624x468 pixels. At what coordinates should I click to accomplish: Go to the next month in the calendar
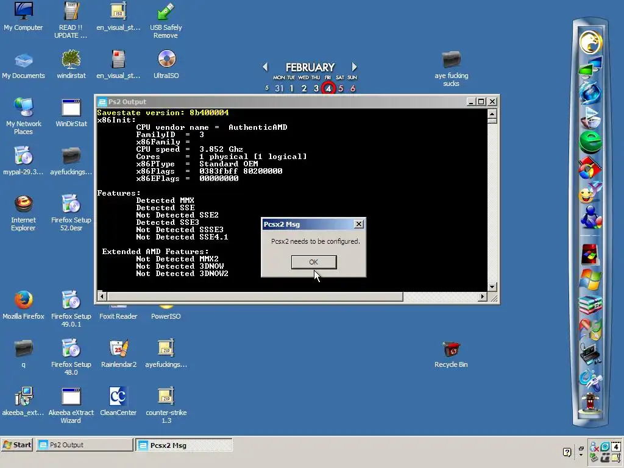click(x=354, y=67)
